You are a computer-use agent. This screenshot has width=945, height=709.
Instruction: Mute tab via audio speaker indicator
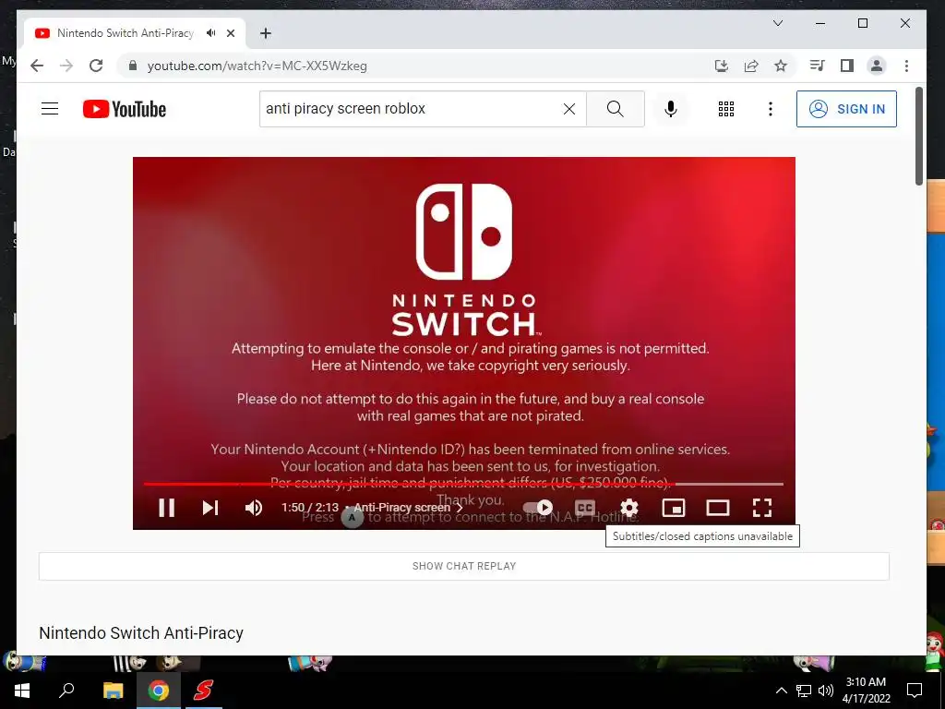pyautogui.click(x=210, y=33)
